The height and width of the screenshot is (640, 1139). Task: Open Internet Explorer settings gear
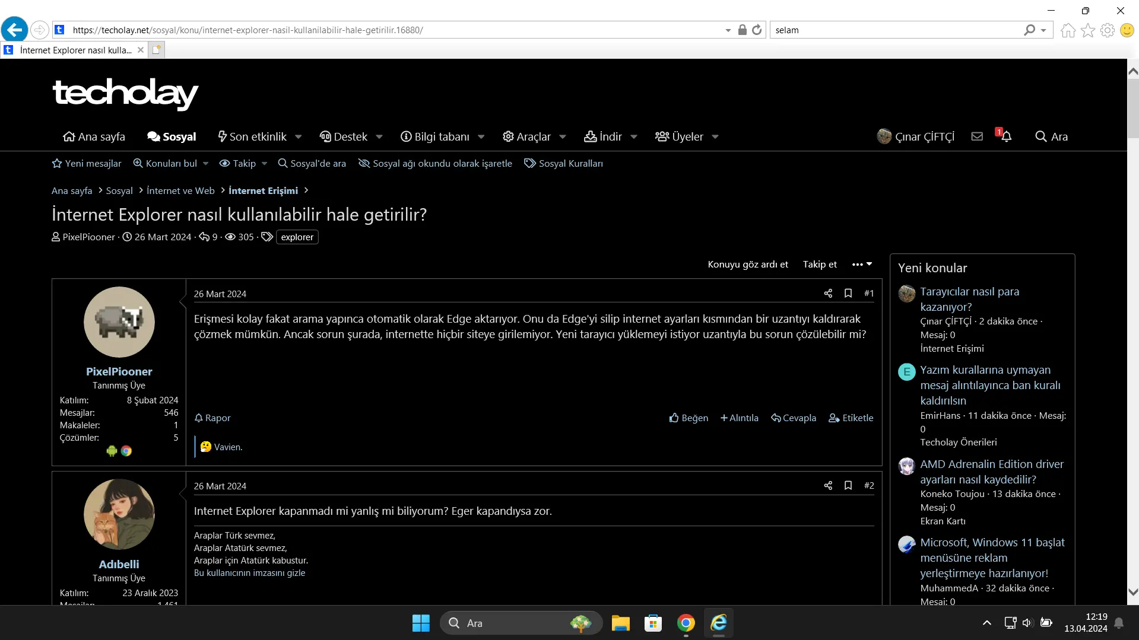[1107, 30]
